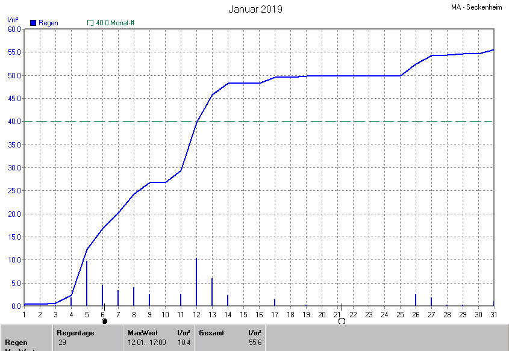Image resolution: width=509 pixels, height=351 pixels.
Task: Click the Januar 2019 chart title
Action: click(x=255, y=9)
